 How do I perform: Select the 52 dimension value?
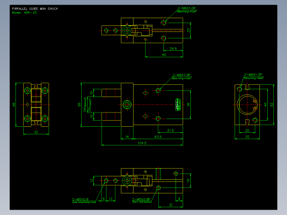[272, 104]
